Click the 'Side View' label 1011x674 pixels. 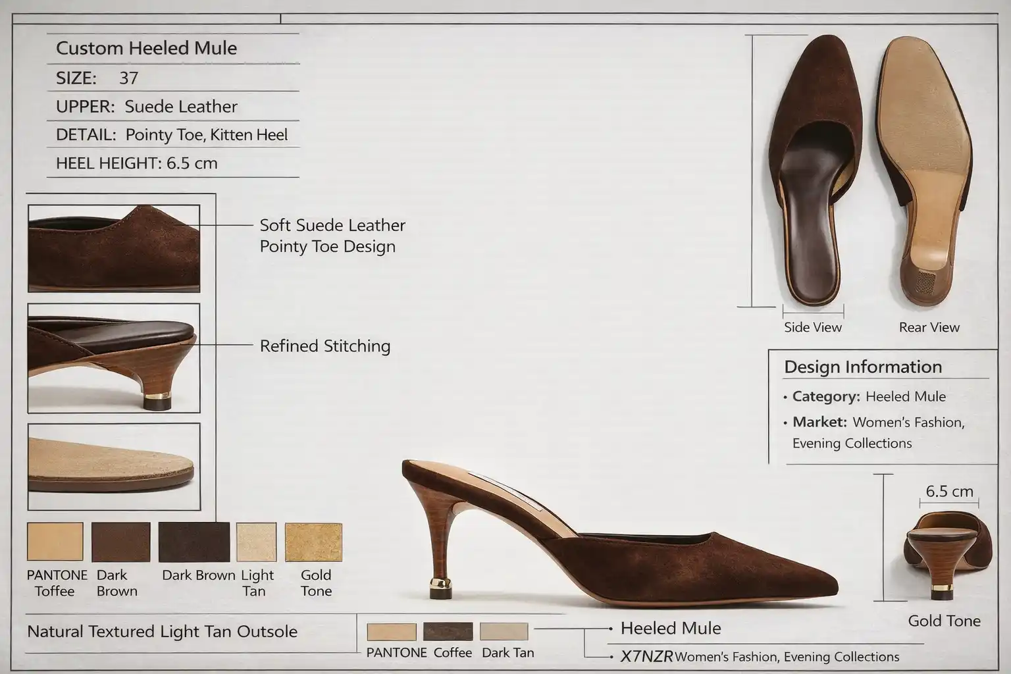pos(813,327)
